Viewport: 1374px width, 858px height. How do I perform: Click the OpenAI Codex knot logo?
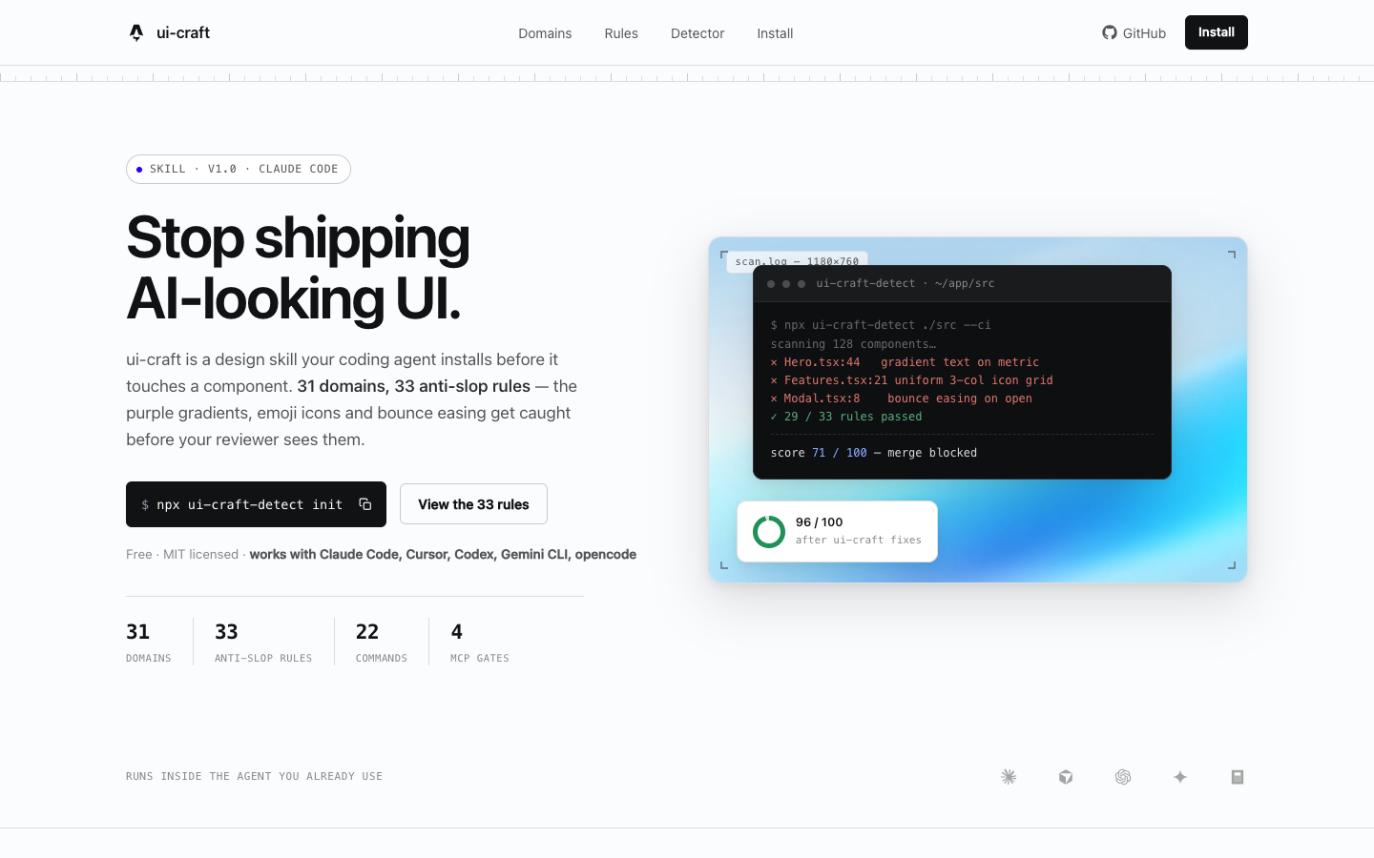(x=1123, y=777)
